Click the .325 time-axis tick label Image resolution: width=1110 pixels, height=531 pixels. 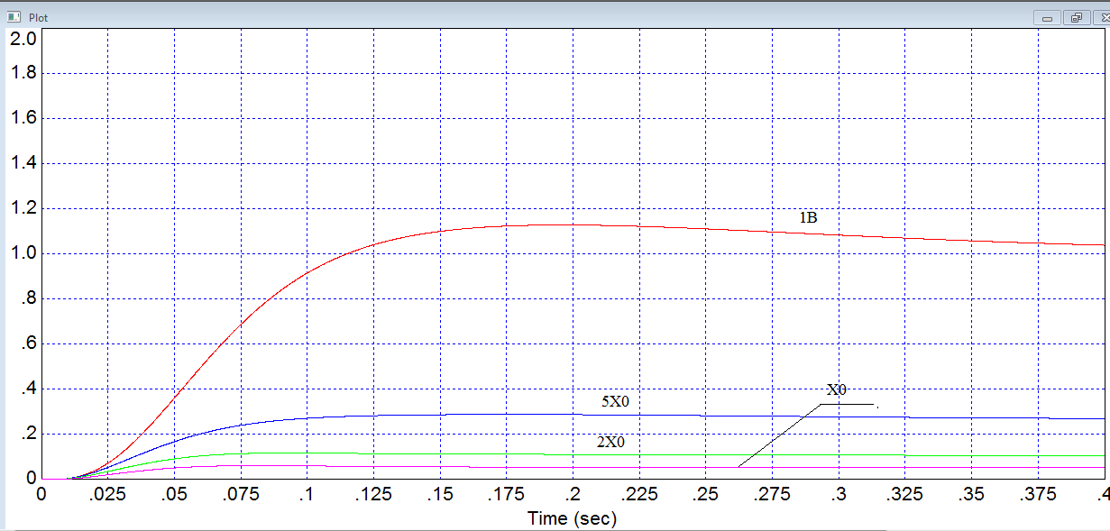[x=905, y=494]
